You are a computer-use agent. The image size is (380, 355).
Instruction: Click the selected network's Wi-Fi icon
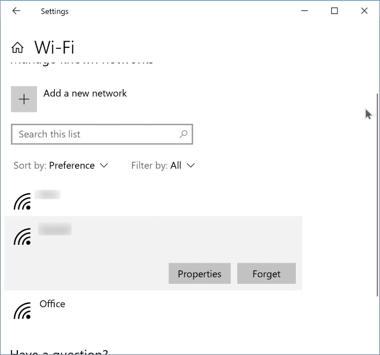coord(22,237)
